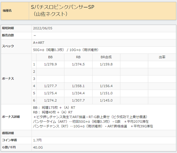
Task: Select the コイン単価 row label
Action: [x=9, y=140]
